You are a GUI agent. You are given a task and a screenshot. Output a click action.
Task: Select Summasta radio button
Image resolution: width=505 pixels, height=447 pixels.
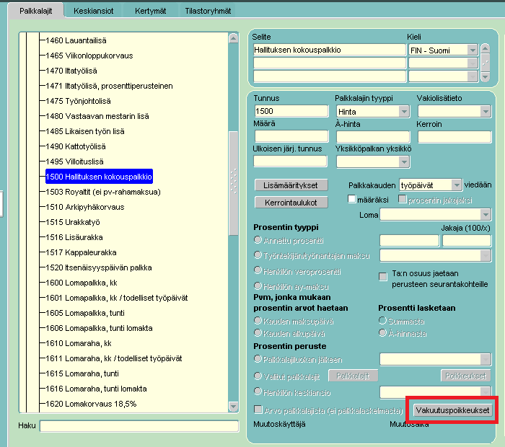382,320
